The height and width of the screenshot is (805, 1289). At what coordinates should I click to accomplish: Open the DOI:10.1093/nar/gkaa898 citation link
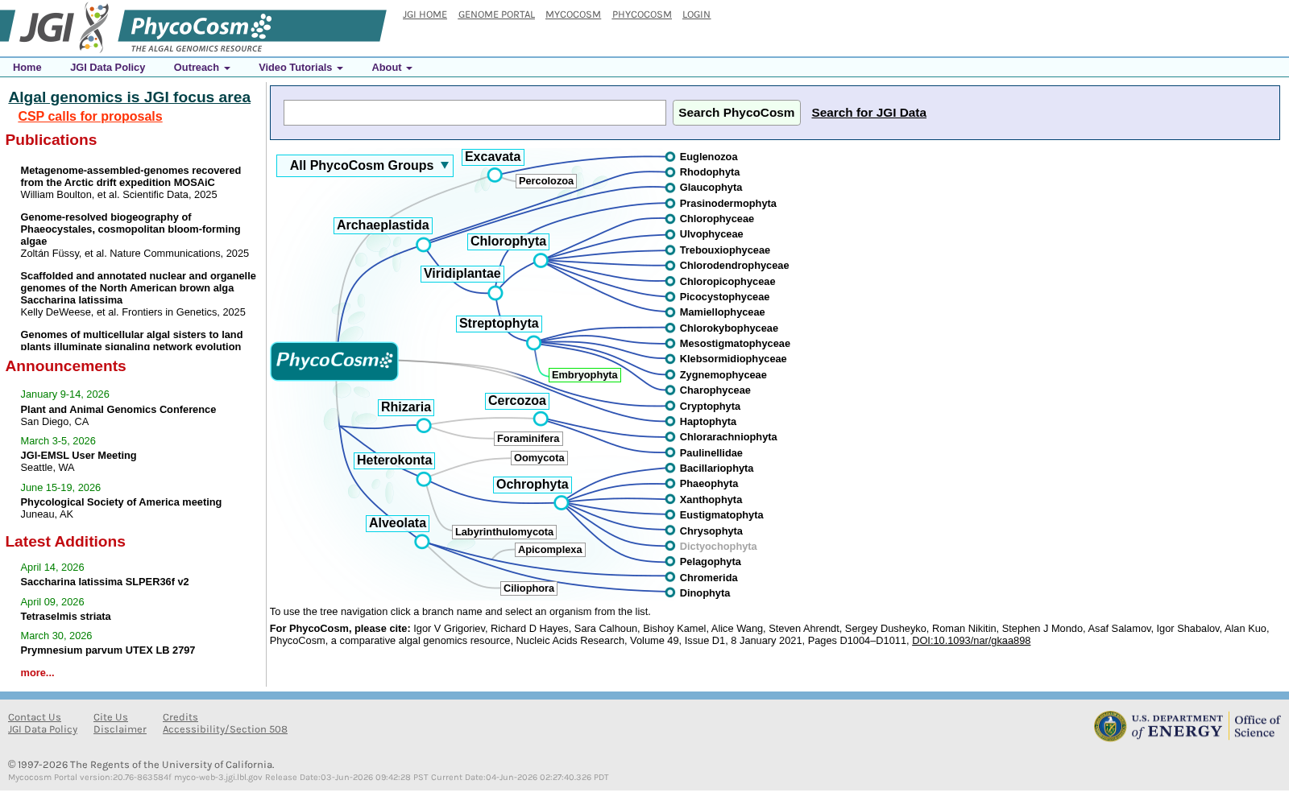tap(971, 641)
